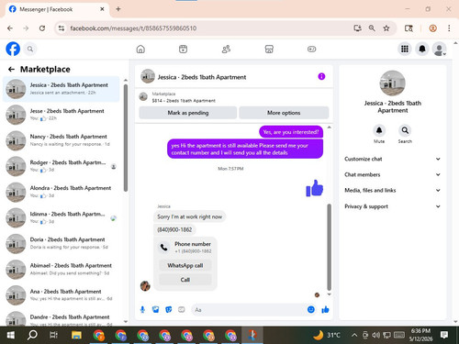
Task: Choose a sticker icon
Action: click(169, 310)
